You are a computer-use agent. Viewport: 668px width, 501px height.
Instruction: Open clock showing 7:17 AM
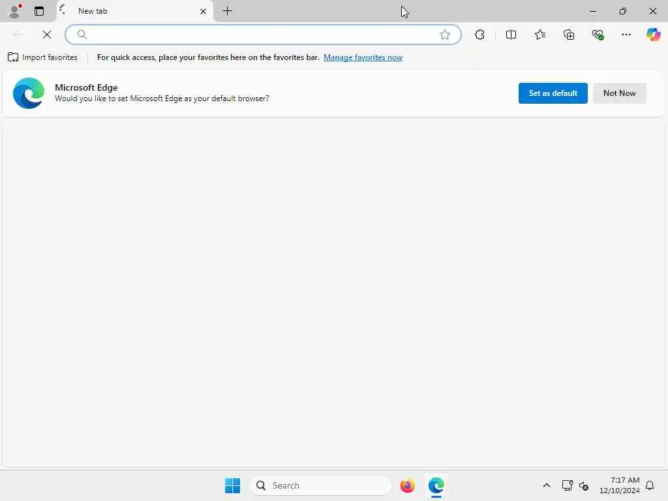point(620,485)
